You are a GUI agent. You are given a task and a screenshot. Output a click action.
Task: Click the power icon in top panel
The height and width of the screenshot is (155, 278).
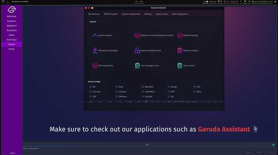(x=275, y=2)
